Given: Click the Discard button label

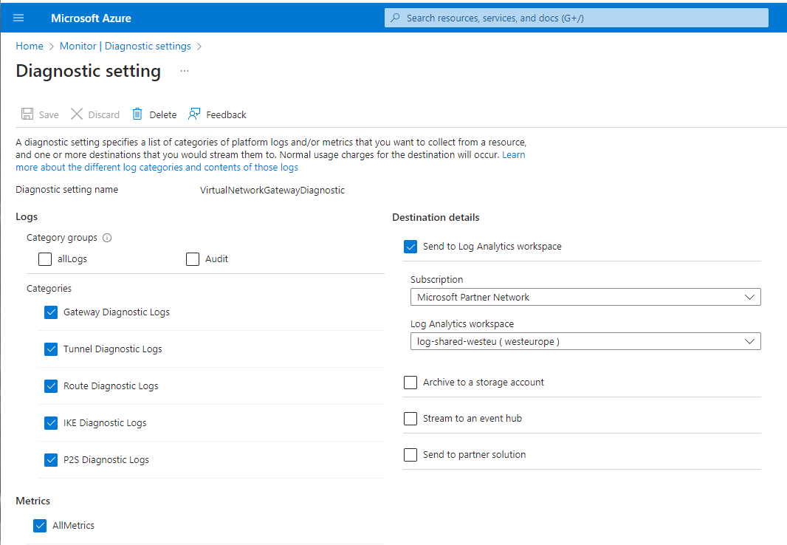Looking at the screenshot, I should coord(104,115).
